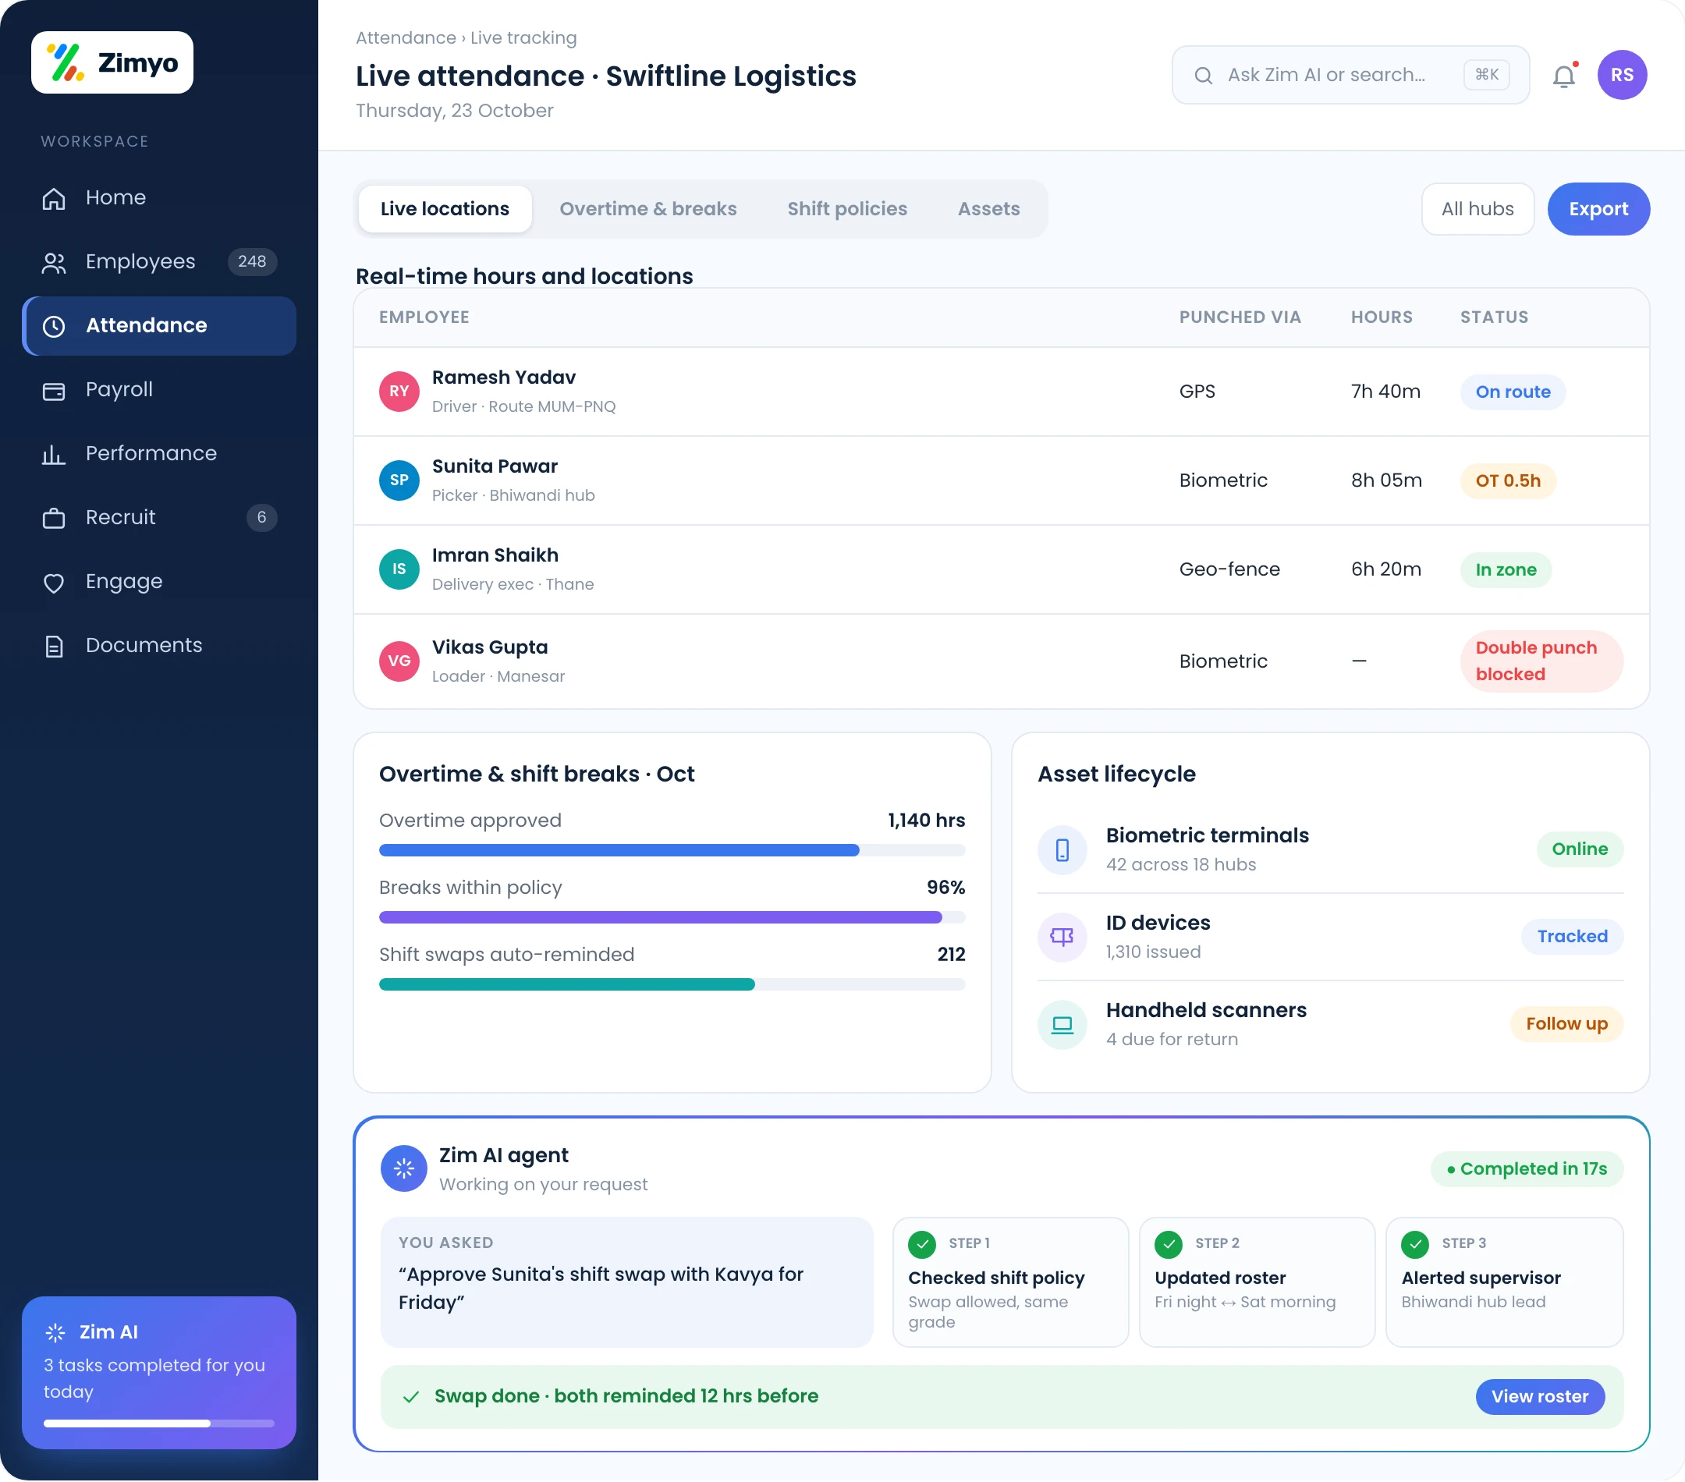
Task: Select the Handheld scanners laptop icon
Action: 1062,1025
